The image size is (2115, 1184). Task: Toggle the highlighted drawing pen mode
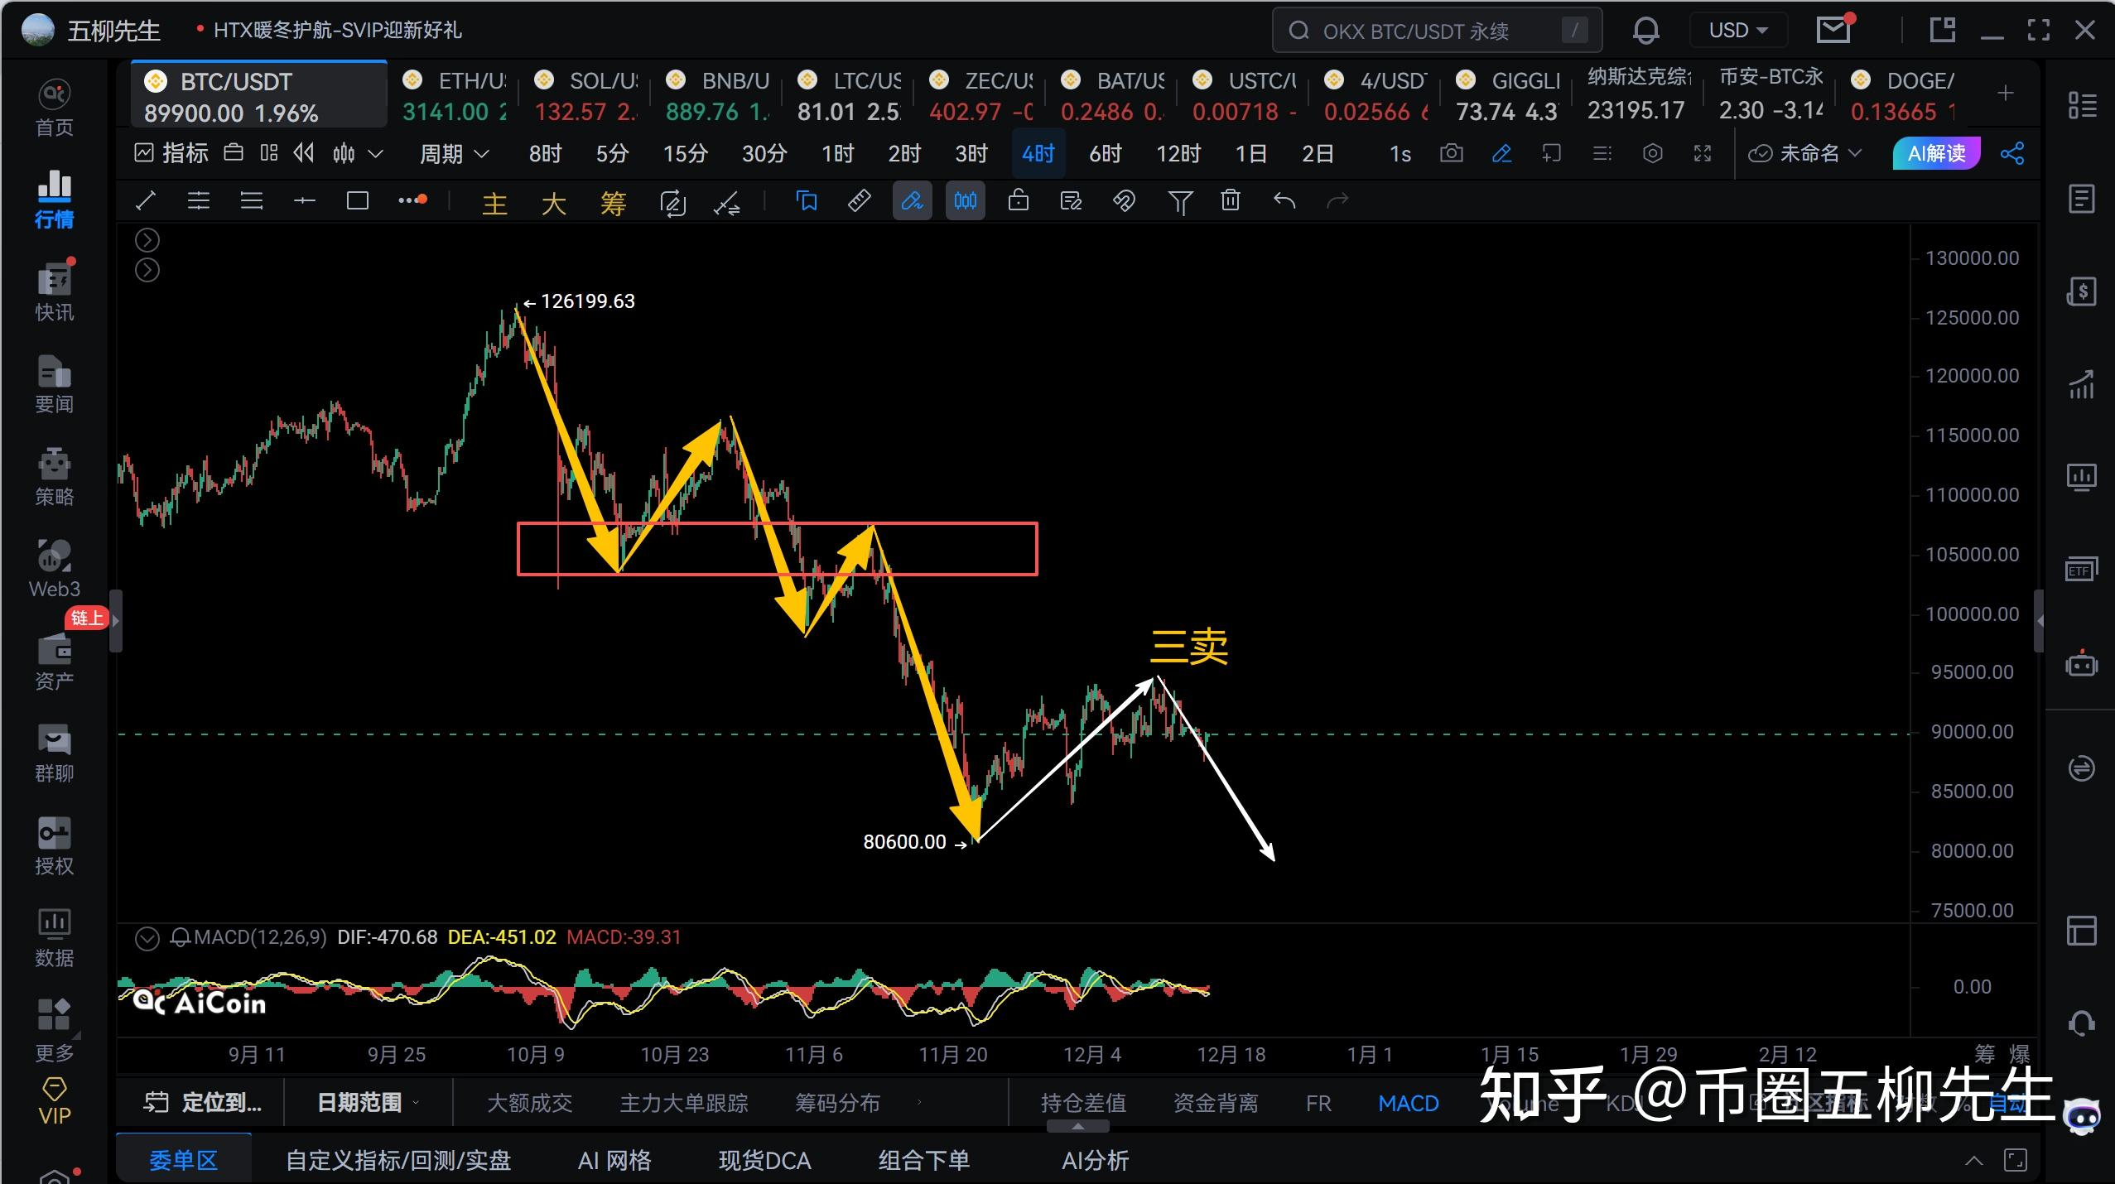[912, 201]
